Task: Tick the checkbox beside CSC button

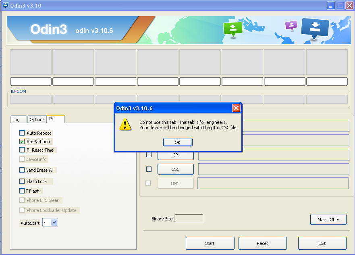Action: pyautogui.click(x=149, y=169)
